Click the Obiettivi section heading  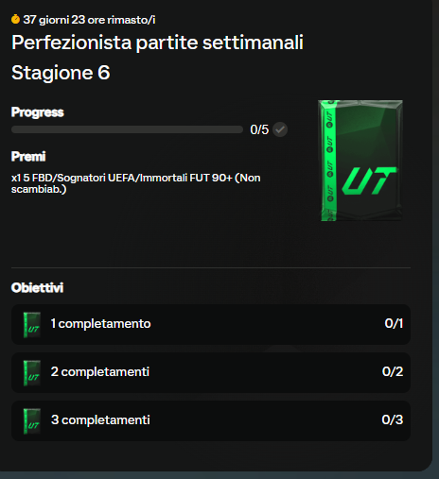37,288
